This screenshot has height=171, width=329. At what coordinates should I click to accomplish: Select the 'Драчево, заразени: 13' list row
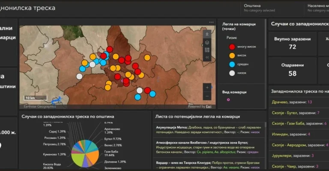[x=299, y=102]
